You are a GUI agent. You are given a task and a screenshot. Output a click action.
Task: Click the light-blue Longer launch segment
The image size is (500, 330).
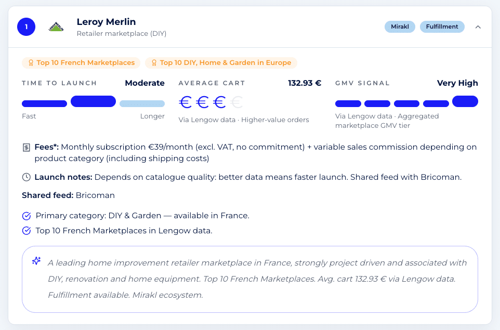142,103
